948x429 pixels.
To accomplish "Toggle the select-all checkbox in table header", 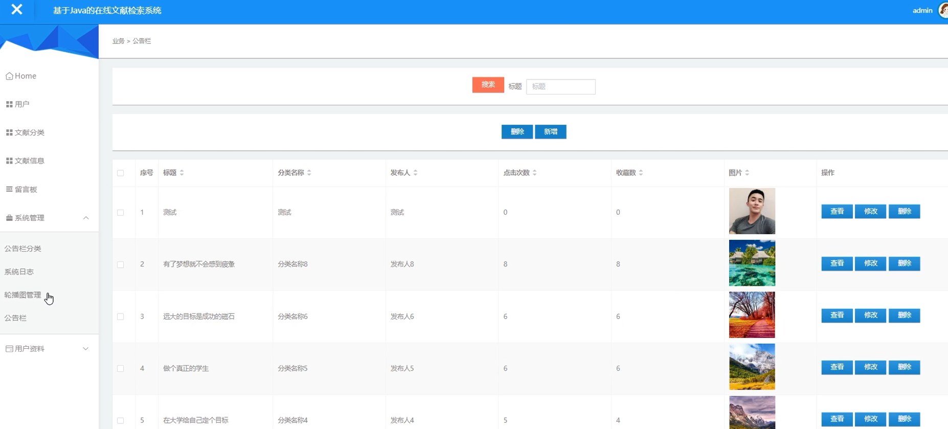I will [x=121, y=173].
